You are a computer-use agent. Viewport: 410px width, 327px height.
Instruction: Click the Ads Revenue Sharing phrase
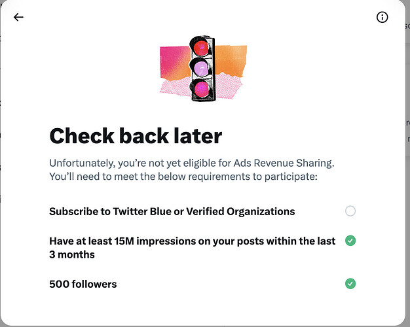tap(283, 163)
